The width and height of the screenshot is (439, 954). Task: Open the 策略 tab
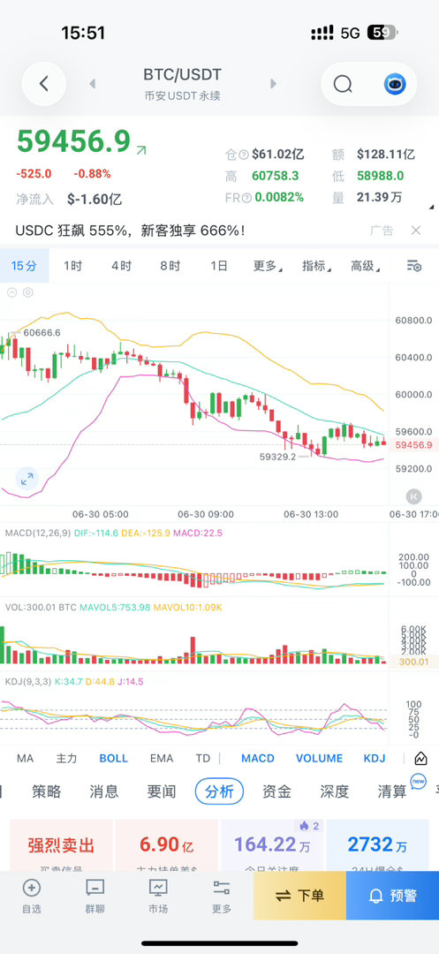click(46, 791)
